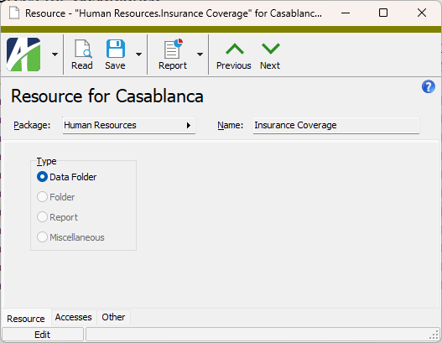442x343 pixels.
Task: Open the Human Resources package selector arrow
Action: pyautogui.click(x=189, y=126)
